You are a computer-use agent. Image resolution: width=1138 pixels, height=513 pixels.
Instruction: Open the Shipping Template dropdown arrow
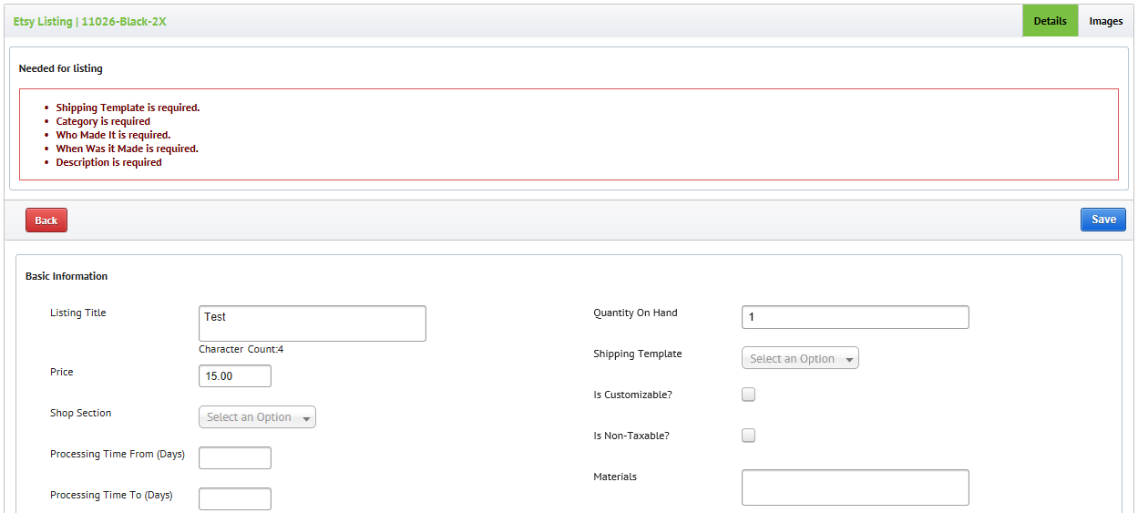(x=850, y=360)
